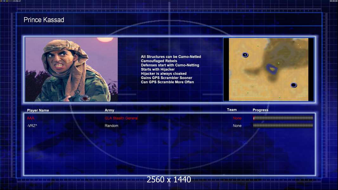Click the Player Name column header
The image size is (338, 190).
click(x=38, y=111)
